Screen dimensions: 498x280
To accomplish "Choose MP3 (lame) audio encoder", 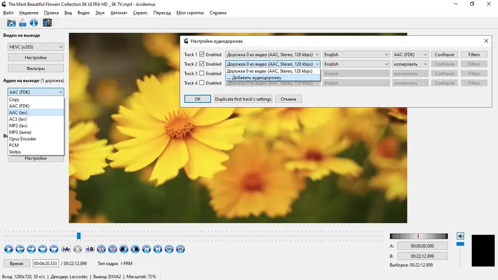I will click(x=36, y=132).
